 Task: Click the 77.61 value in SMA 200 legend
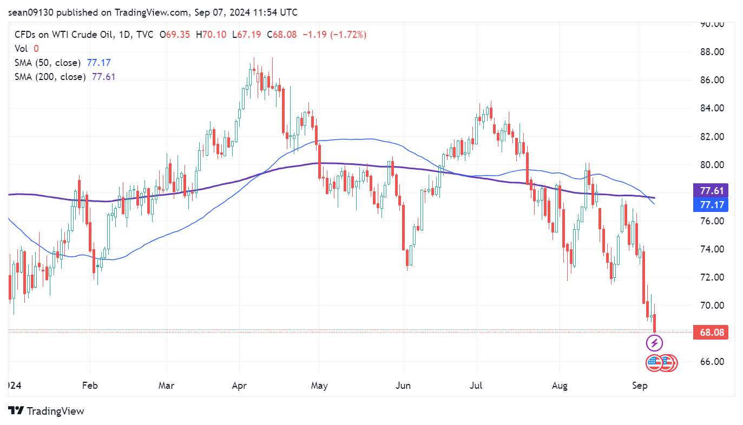click(103, 77)
